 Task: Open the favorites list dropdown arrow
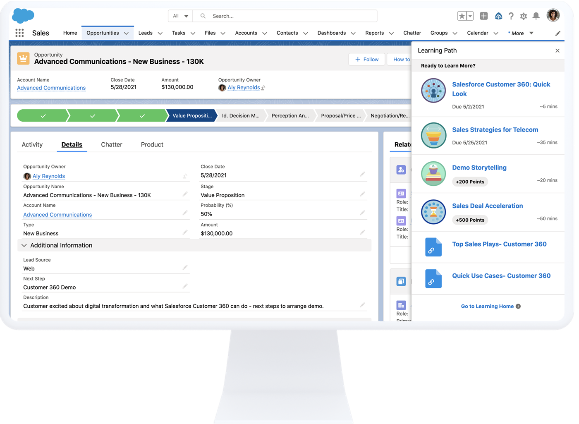click(x=470, y=16)
